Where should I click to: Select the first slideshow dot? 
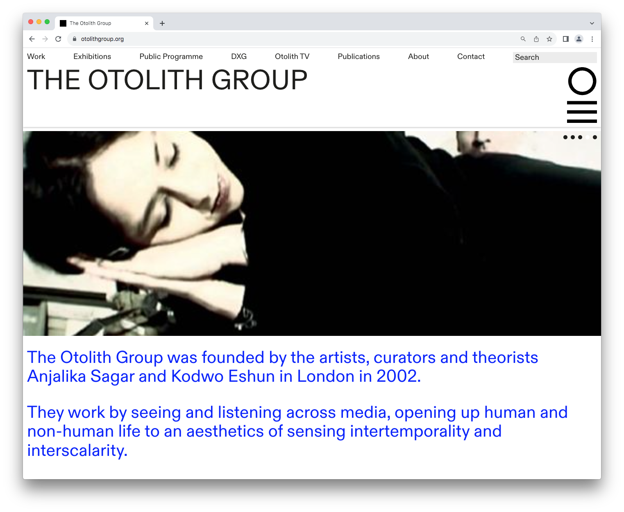(565, 137)
